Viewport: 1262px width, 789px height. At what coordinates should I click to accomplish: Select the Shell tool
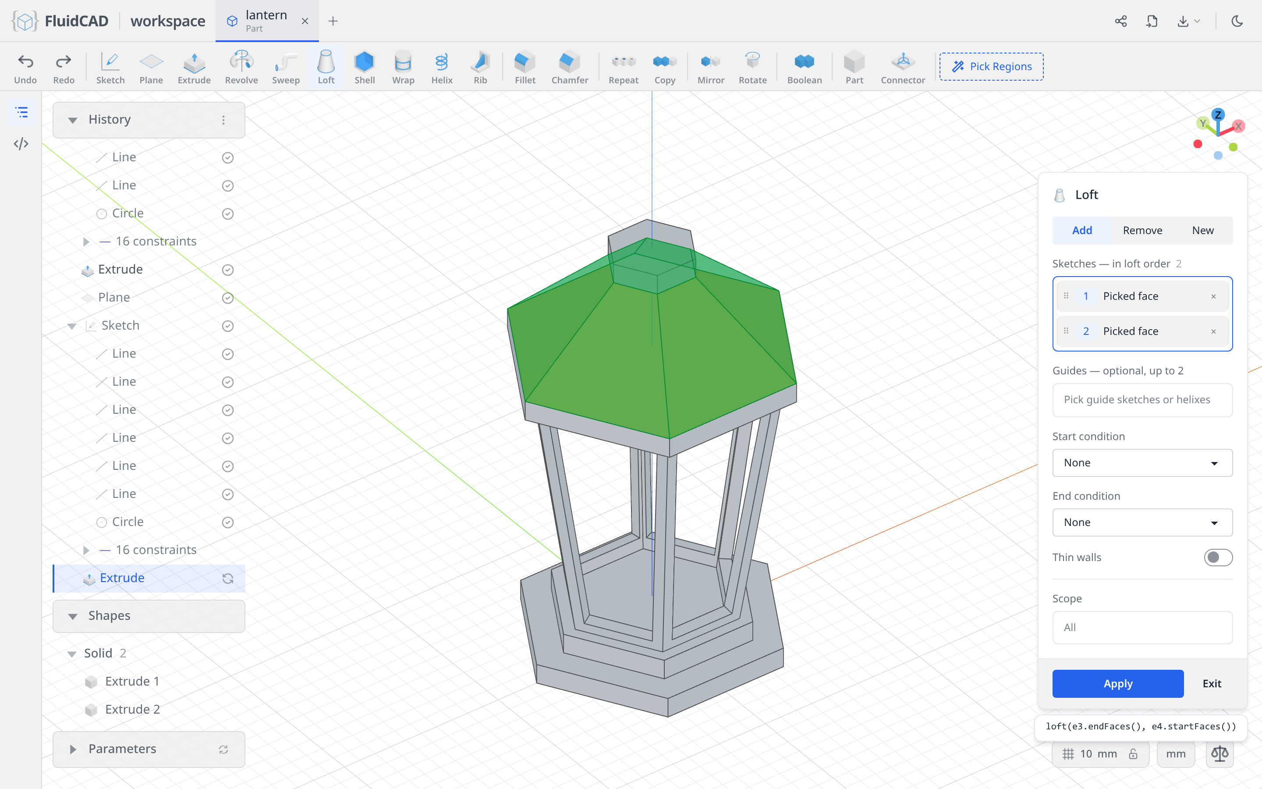click(365, 68)
